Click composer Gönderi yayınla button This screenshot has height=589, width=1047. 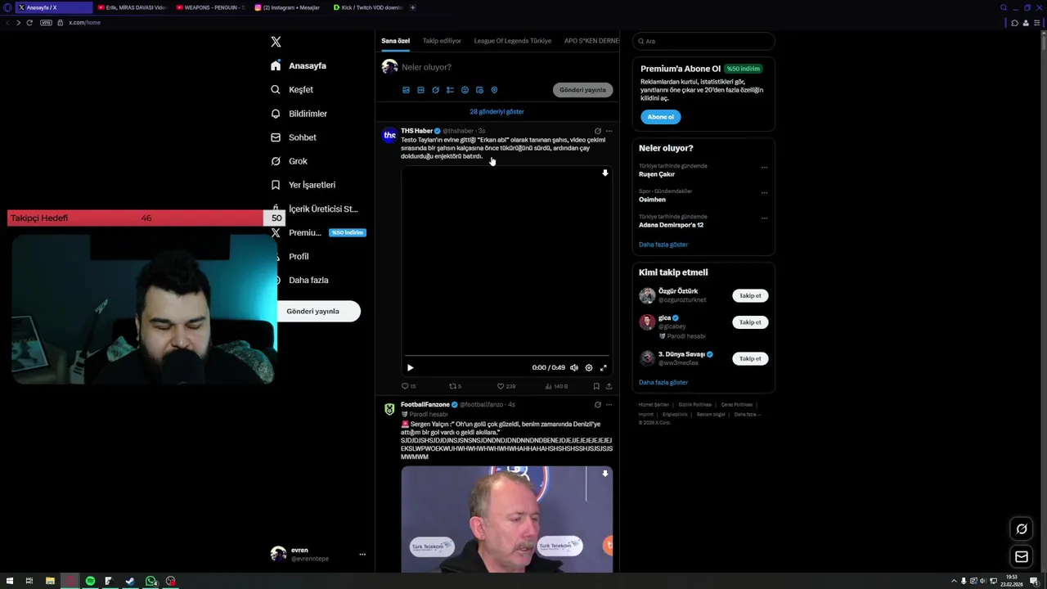click(x=582, y=90)
